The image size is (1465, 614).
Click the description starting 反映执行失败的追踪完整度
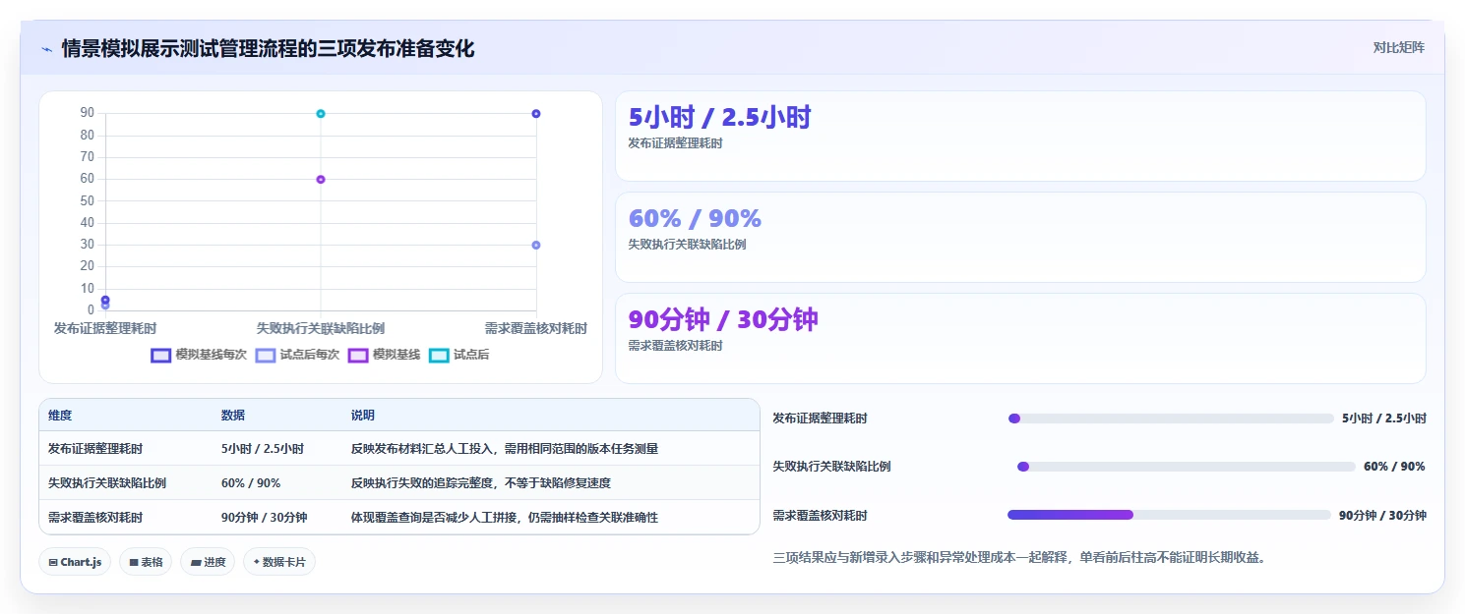pos(481,483)
